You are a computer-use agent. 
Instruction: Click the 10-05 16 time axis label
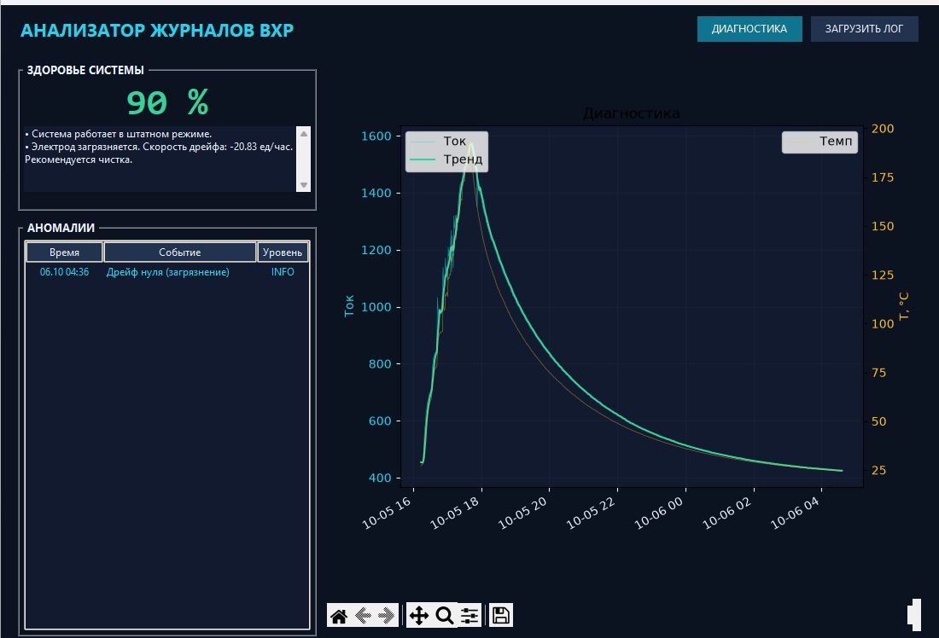pos(387,513)
